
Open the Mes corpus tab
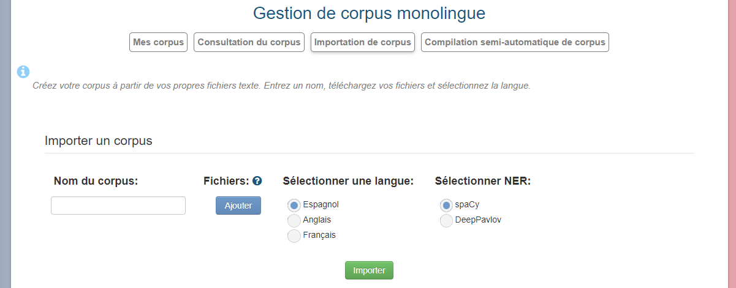[x=158, y=42]
